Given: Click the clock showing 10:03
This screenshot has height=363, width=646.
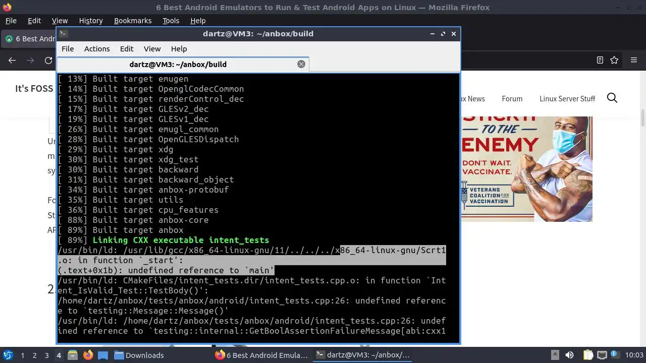Looking at the screenshot, I should [x=634, y=355].
